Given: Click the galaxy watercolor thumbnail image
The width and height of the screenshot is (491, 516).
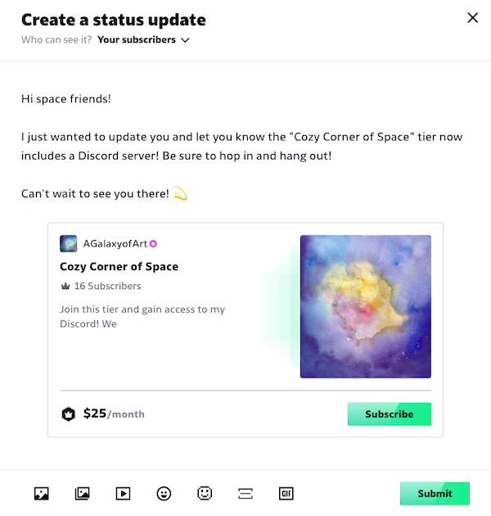Looking at the screenshot, I should point(366,306).
